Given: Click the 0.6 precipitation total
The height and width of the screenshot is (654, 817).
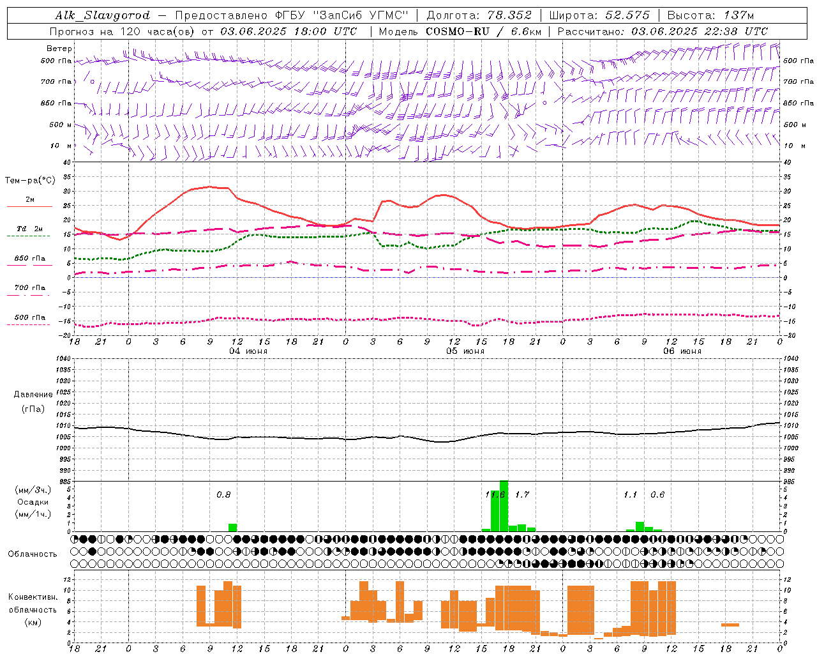Looking at the screenshot, I should pos(657,494).
